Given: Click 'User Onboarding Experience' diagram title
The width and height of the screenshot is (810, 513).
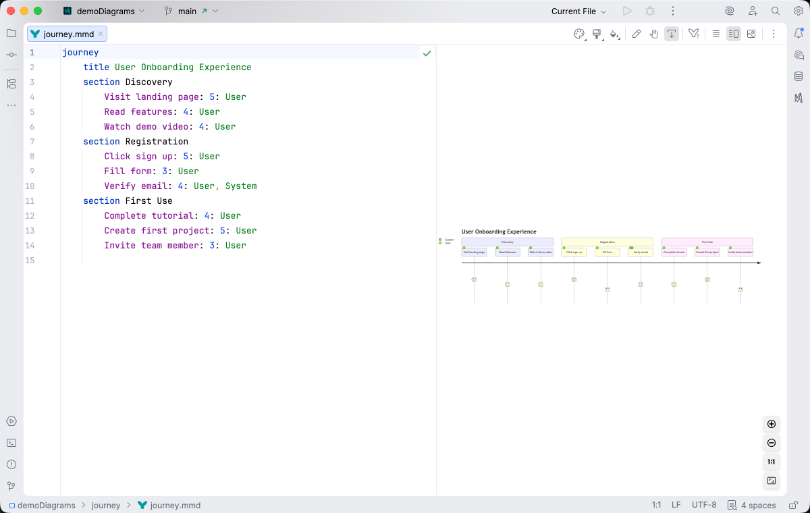Looking at the screenshot, I should (x=499, y=232).
